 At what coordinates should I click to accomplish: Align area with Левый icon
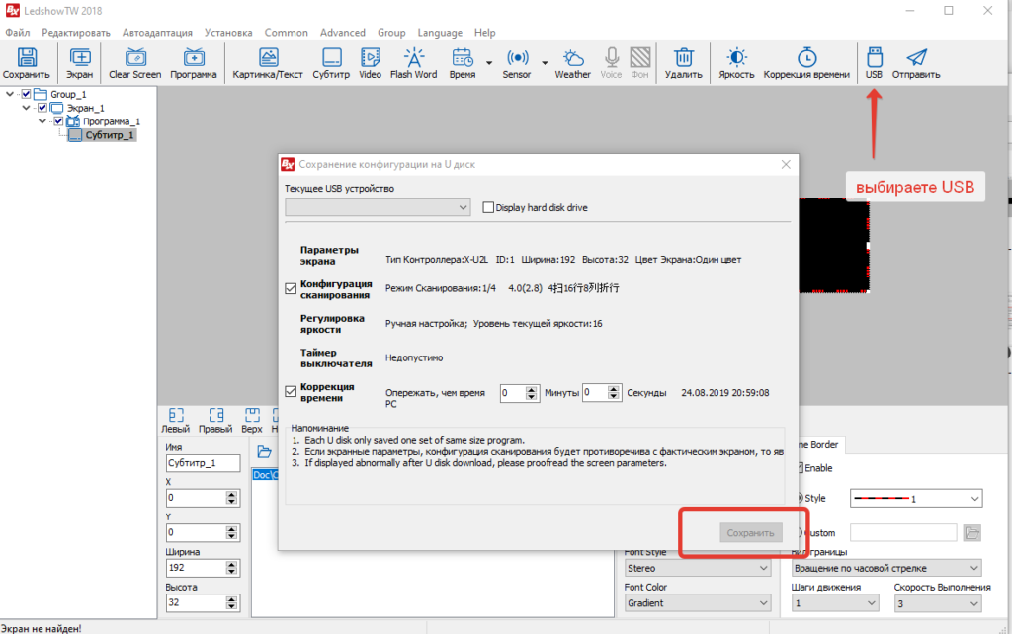click(176, 420)
